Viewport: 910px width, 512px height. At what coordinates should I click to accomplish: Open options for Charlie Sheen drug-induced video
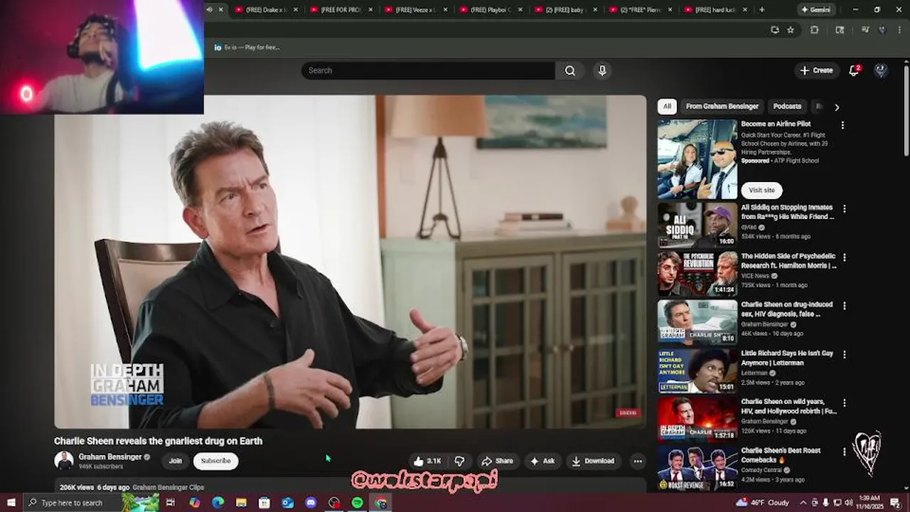click(845, 306)
